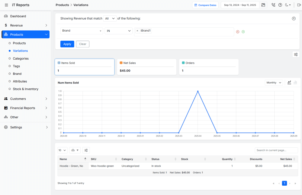Select the line chart icon above the graph
The height and width of the screenshot is (195, 302).
pos(289,82)
